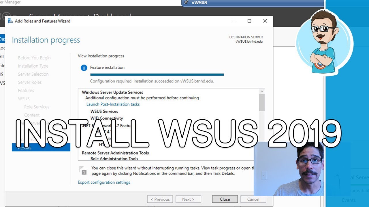Click the greyed Previous button
This screenshot has width=369, height=207.
click(160, 199)
